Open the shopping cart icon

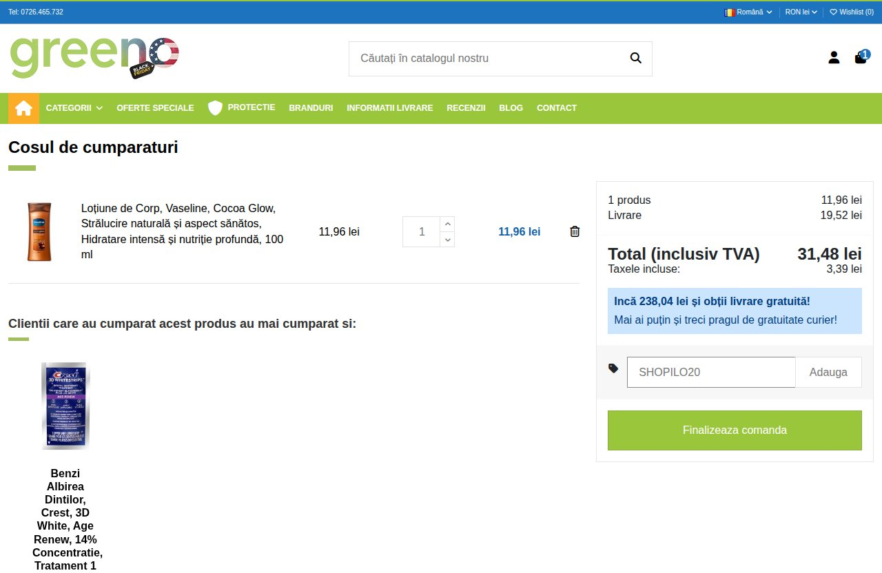point(861,58)
